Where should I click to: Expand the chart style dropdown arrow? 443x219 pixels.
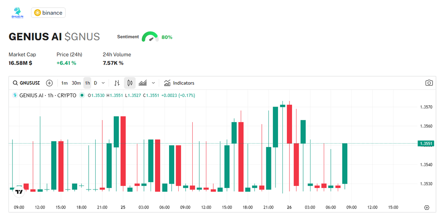click(153, 83)
